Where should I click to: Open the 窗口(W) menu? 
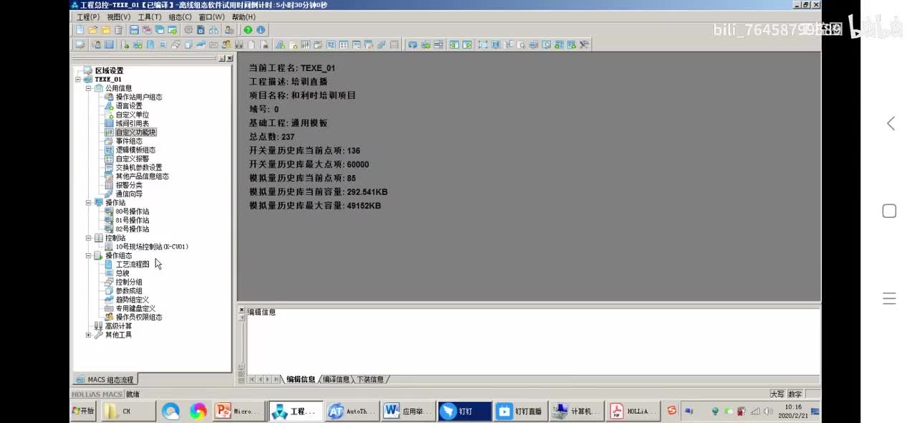pyautogui.click(x=211, y=16)
